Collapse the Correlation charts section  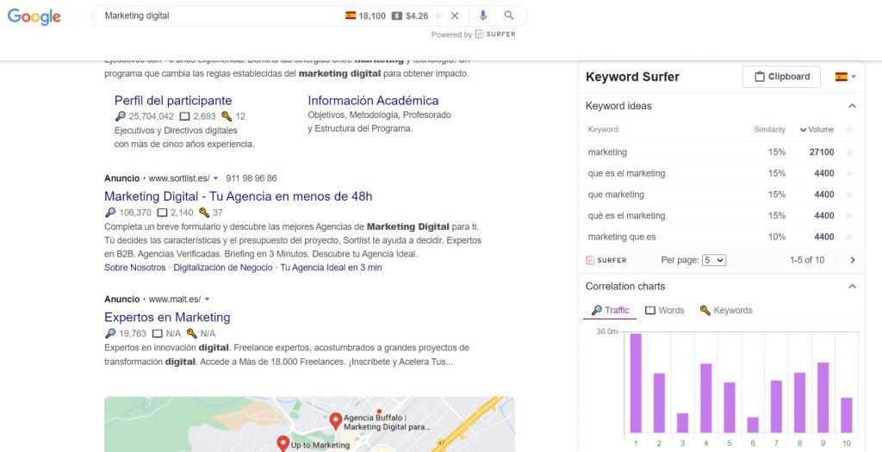(x=852, y=286)
